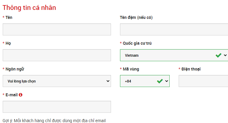Focus the Họ text field
Viewport: 228px width, 123px height.
point(57,55)
